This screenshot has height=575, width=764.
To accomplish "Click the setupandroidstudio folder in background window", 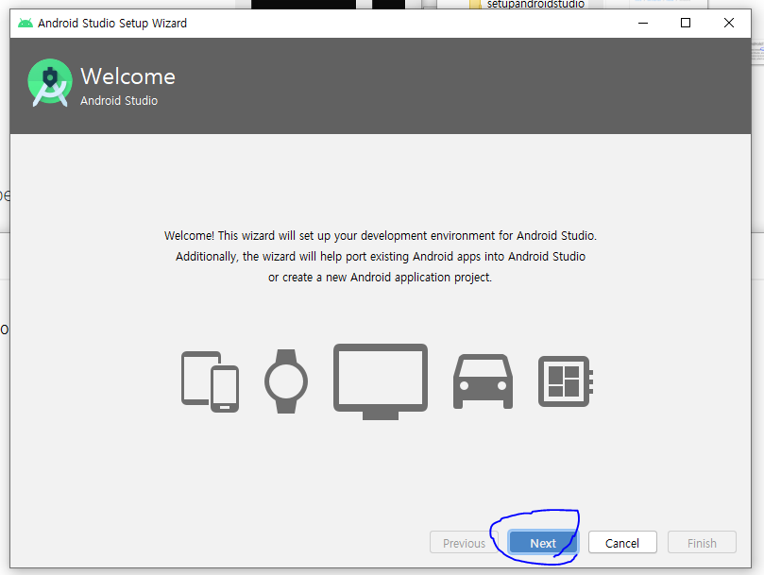I will pos(527,5).
